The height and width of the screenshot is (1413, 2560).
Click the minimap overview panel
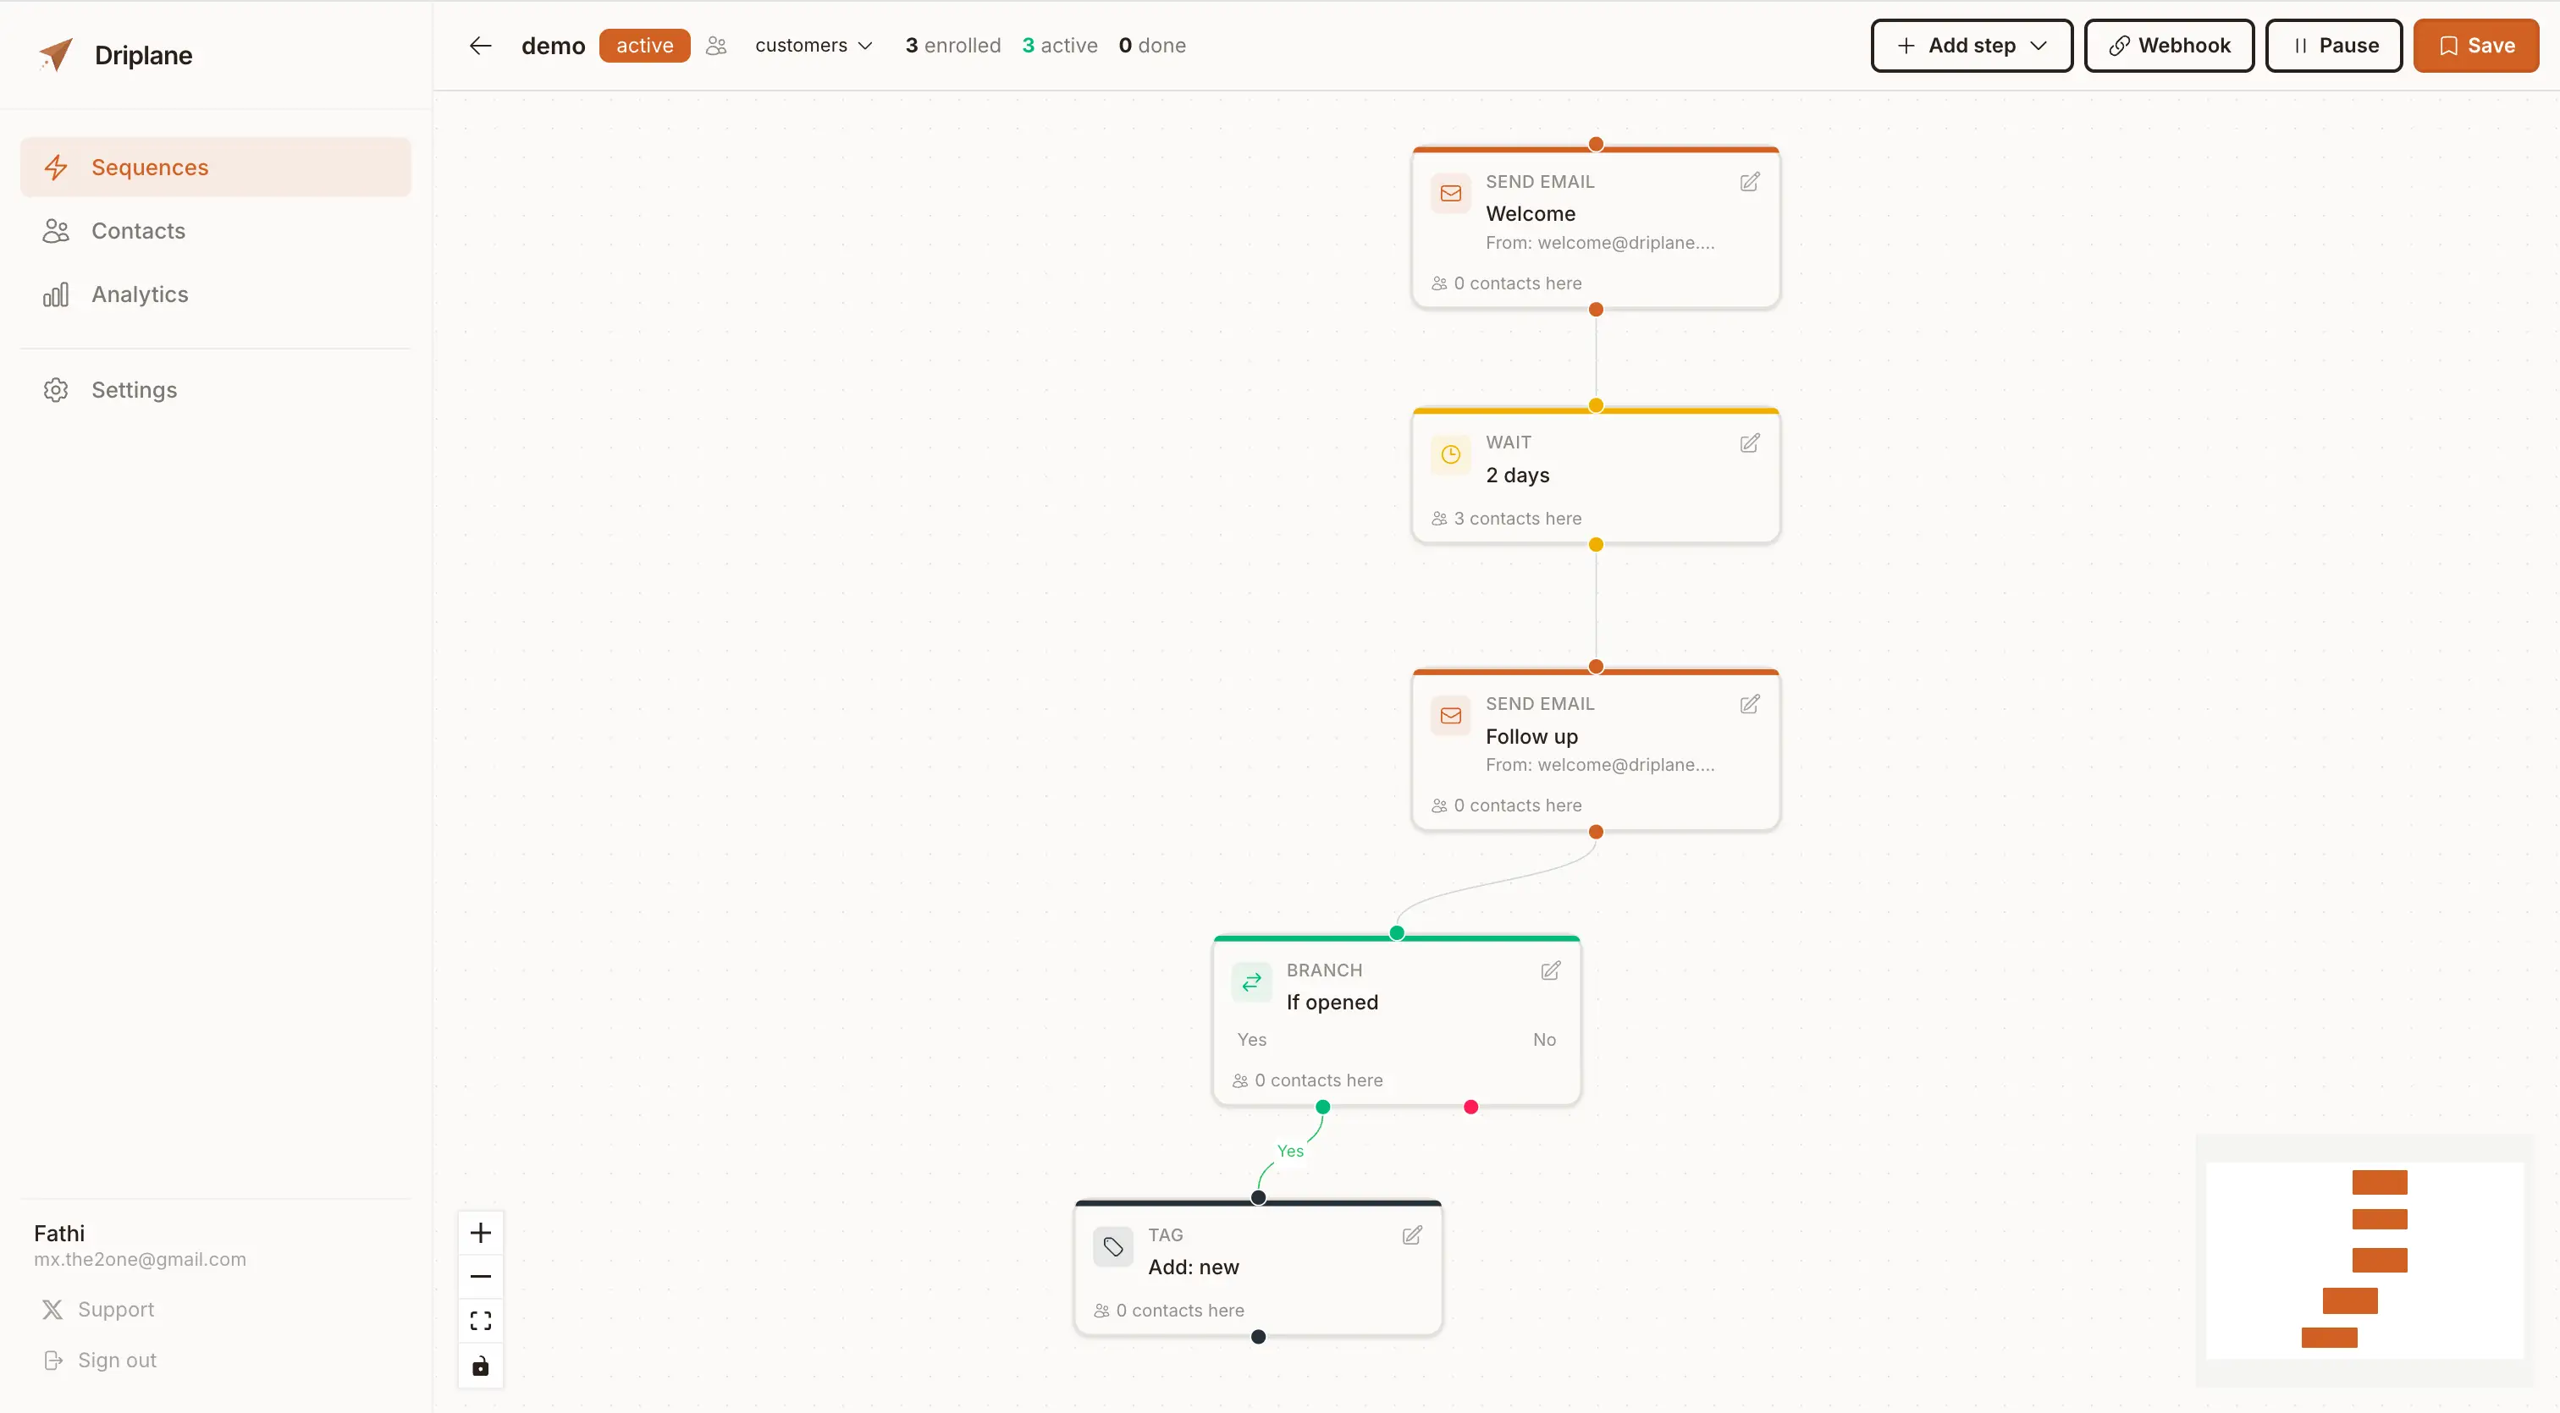click(x=2364, y=1259)
